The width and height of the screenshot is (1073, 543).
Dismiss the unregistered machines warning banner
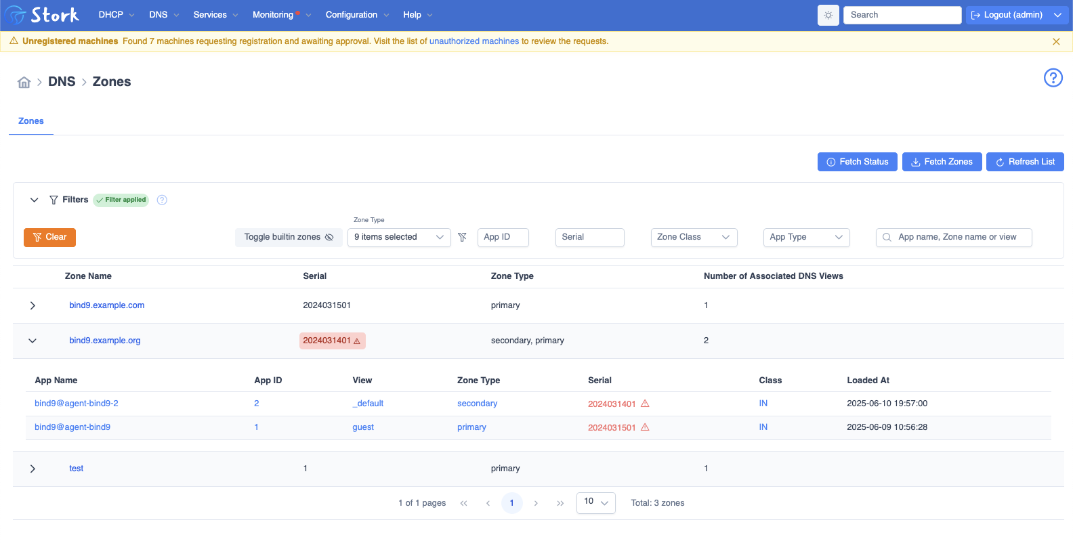click(x=1056, y=41)
